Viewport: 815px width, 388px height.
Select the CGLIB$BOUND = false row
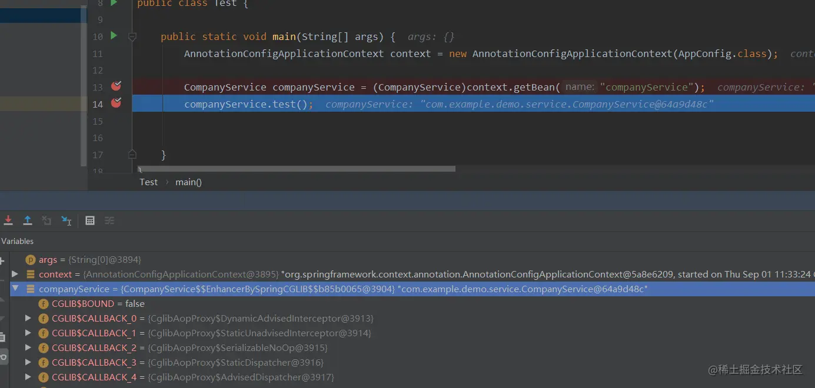413,303
